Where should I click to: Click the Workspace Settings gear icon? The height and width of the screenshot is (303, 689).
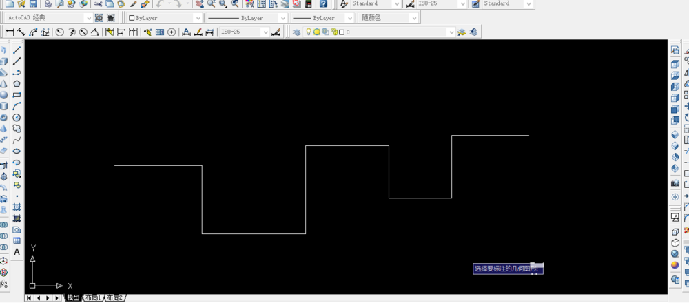(99, 18)
